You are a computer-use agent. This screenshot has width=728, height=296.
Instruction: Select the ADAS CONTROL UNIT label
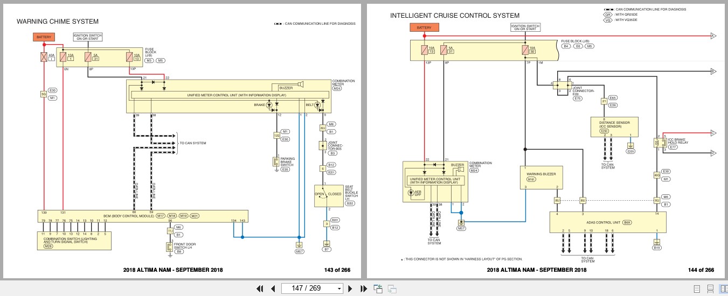[604, 222]
